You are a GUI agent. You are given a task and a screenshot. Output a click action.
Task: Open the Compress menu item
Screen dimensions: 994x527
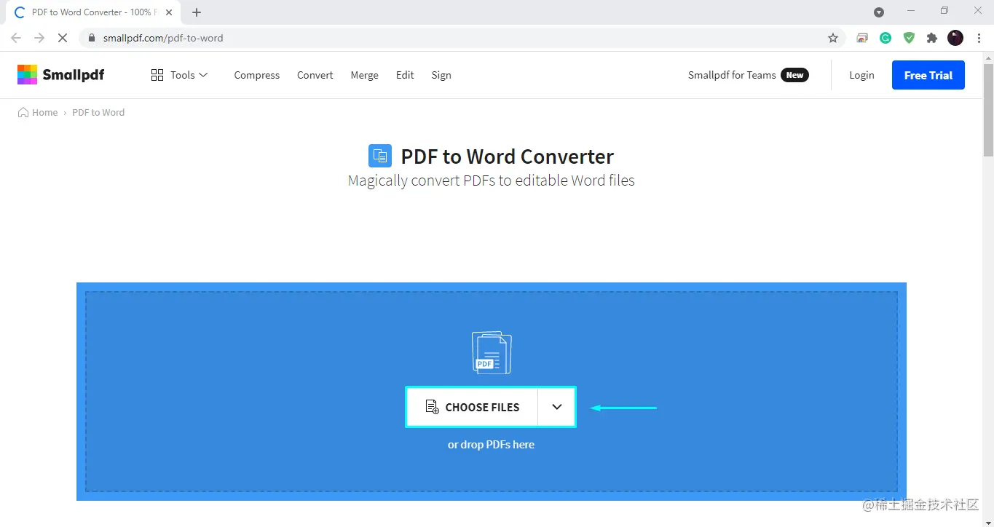(x=256, y=75)
